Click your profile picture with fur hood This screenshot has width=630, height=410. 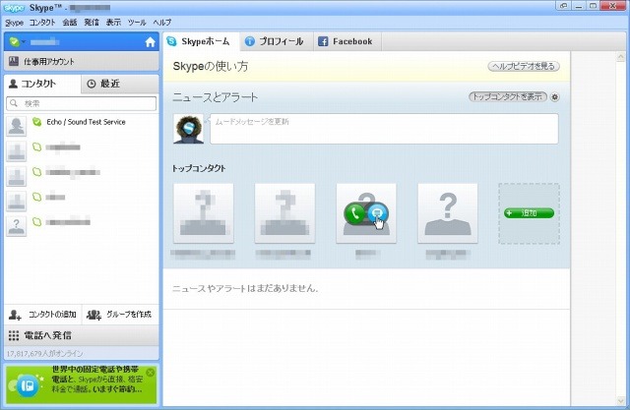[x=188, y=129]
